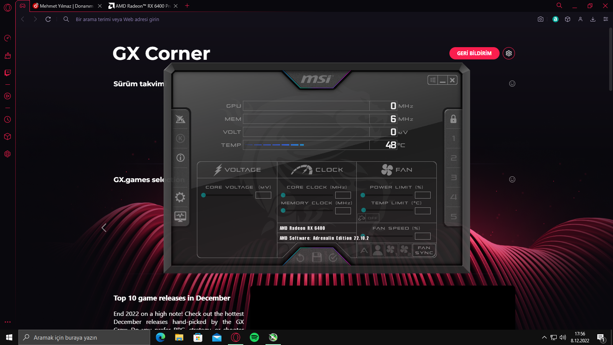Open the Player icon in Opera sidebar
613x345 pixels.
pos(8,96)
